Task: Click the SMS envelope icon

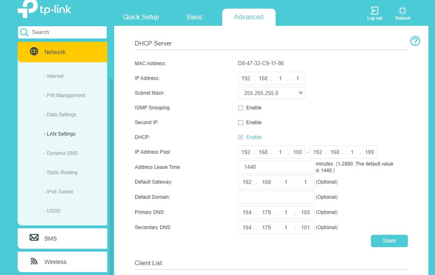Action: pos(34,238)
